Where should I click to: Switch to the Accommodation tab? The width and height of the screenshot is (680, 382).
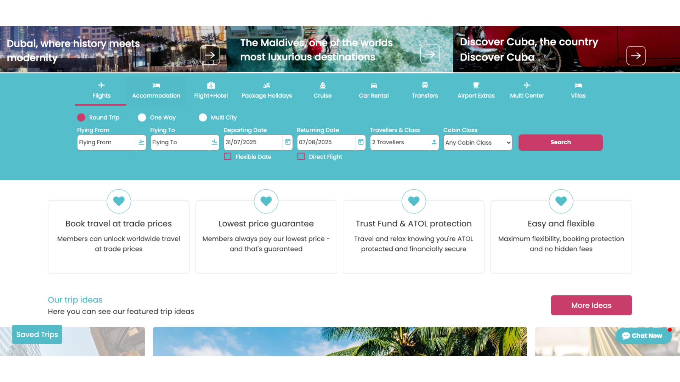(156, 91)
